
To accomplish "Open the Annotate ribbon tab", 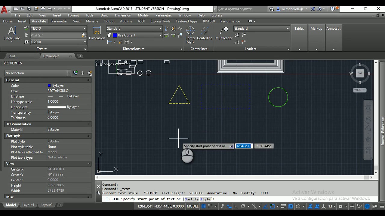I will 39,21.
